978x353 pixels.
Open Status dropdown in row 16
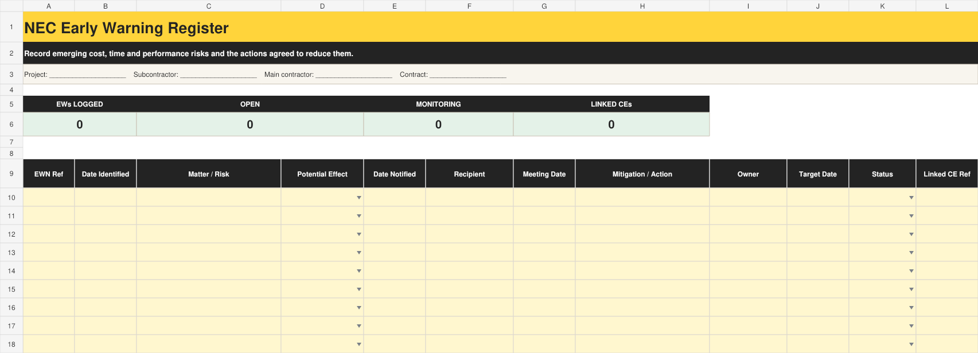pos(911,308)
